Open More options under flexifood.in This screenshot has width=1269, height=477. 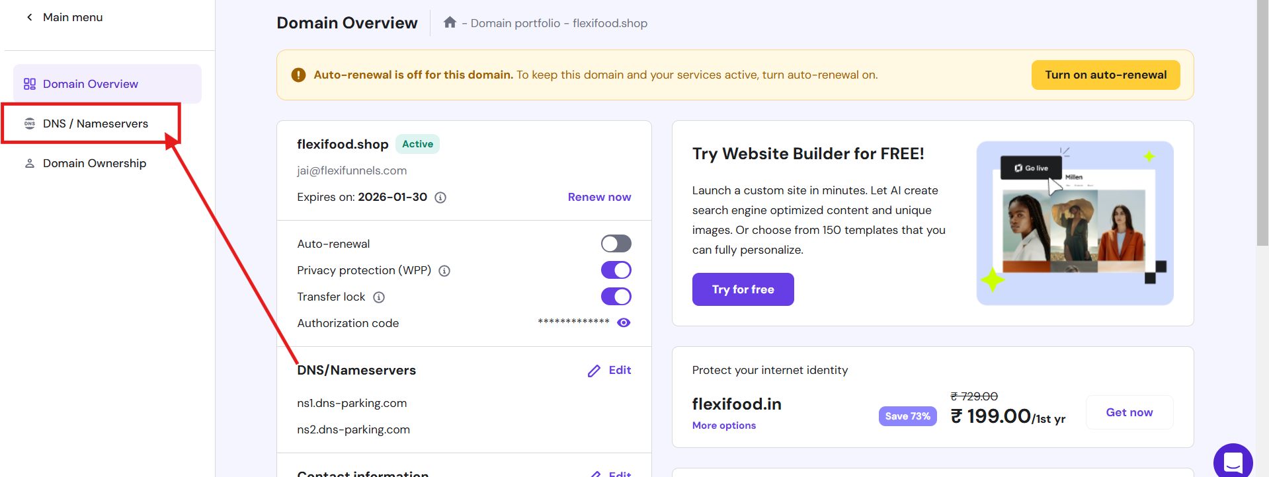coord(723,425)
